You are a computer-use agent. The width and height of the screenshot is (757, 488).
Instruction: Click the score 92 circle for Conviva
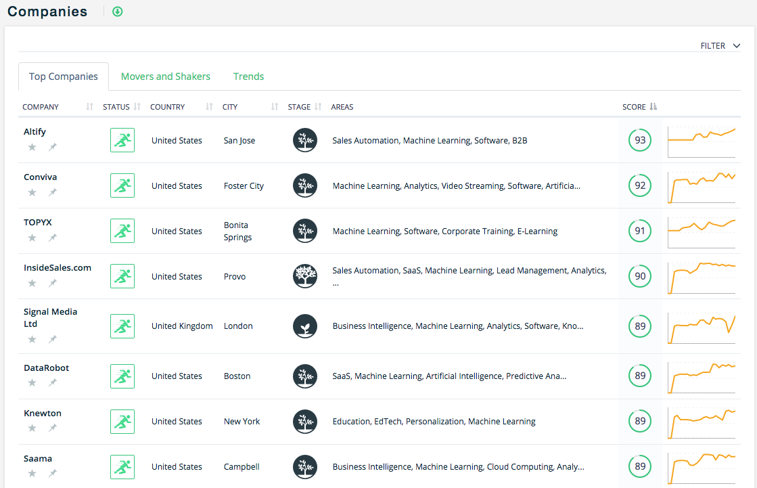click(640, 185)
